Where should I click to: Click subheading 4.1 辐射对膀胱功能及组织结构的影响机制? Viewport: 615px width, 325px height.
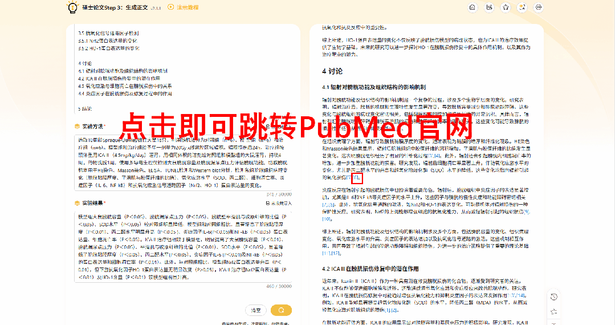[x=374, y=87]
